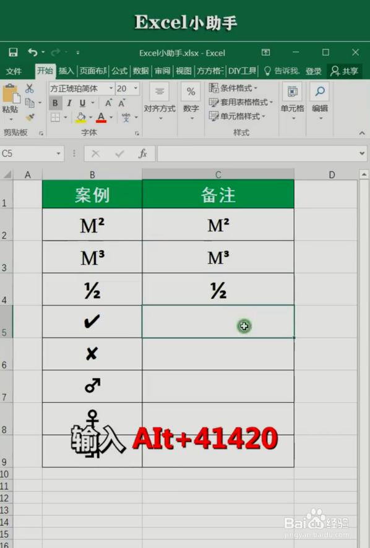Switch to the Insert (插入) tab
370x548 pixels.
coord(66,71)
